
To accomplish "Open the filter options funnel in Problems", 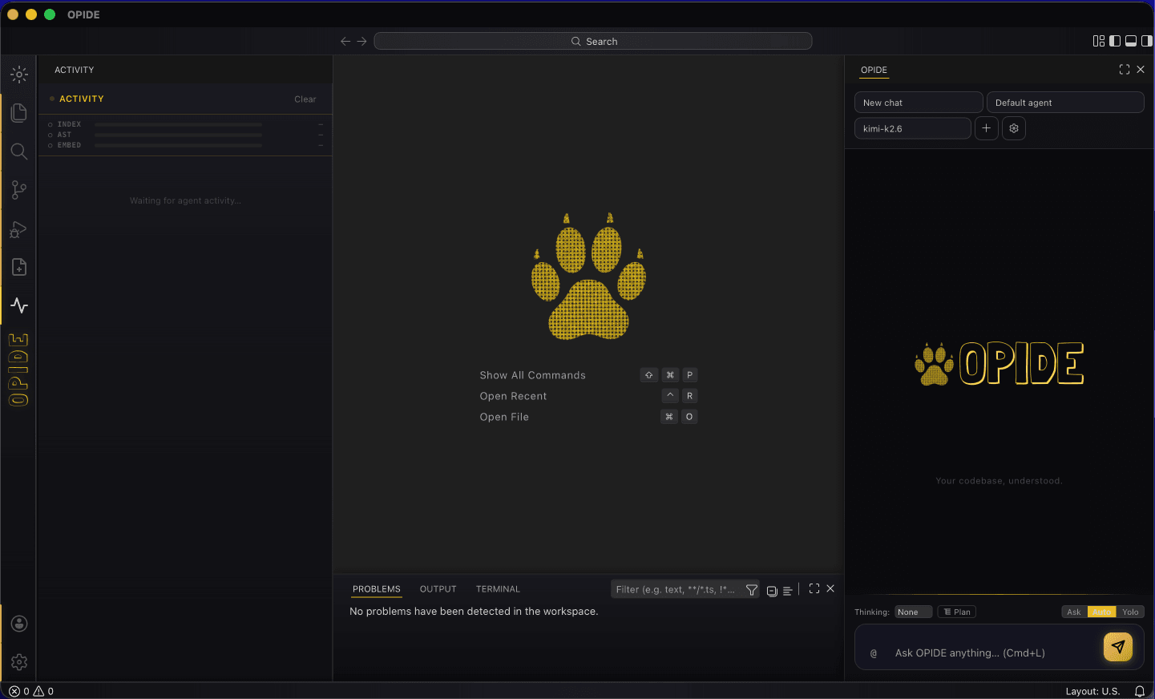I will pyautogui.click(x=752, y=590).
